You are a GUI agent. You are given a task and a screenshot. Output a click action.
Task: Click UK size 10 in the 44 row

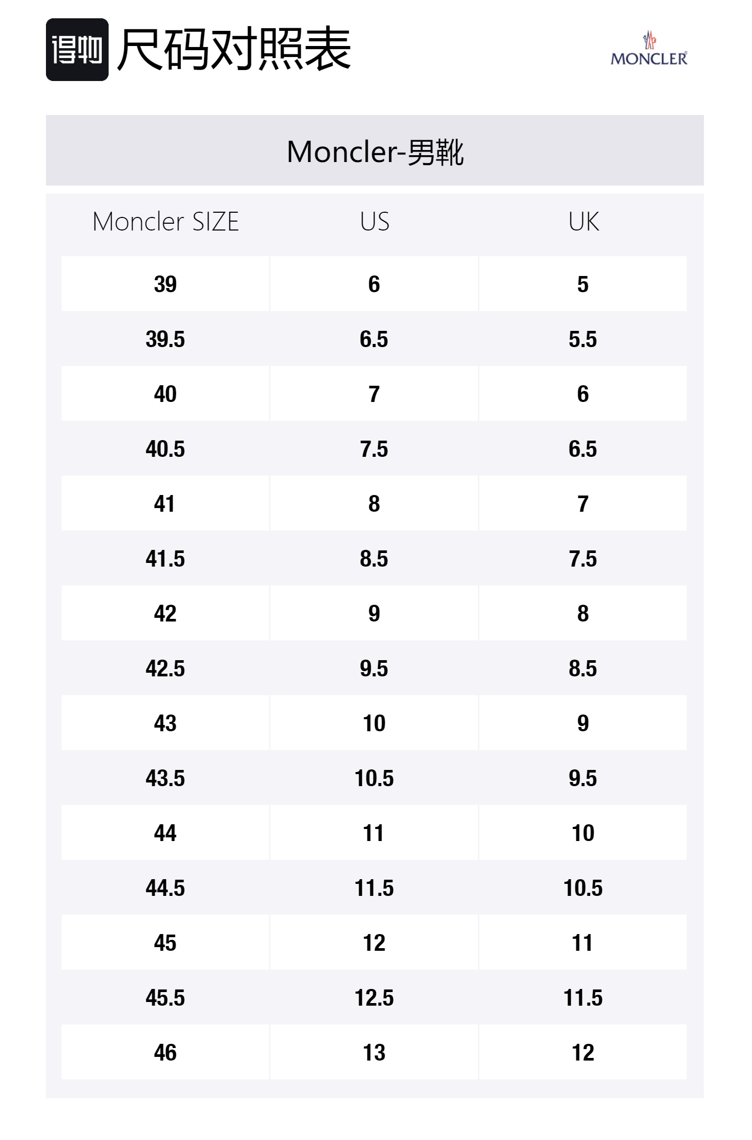tap(583, 833)
